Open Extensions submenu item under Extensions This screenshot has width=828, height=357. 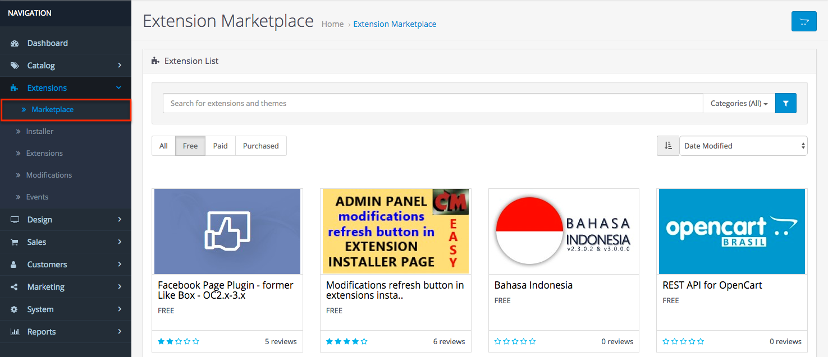66,154
